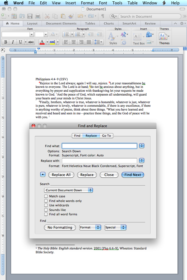Select the Format Painter brush icon
The height and width of the screenshot is (280, 187).
coord(71,16)
